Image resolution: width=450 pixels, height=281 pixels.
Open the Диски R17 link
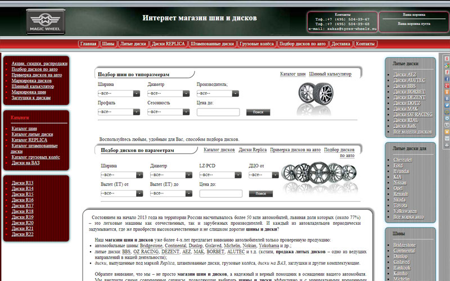click(x=22, y=206)
